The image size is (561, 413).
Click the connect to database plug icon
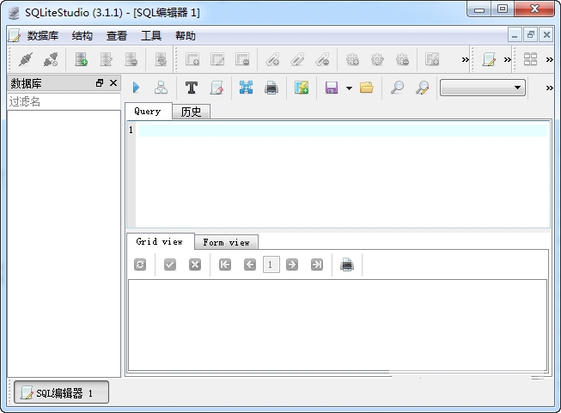coord(26,59)
